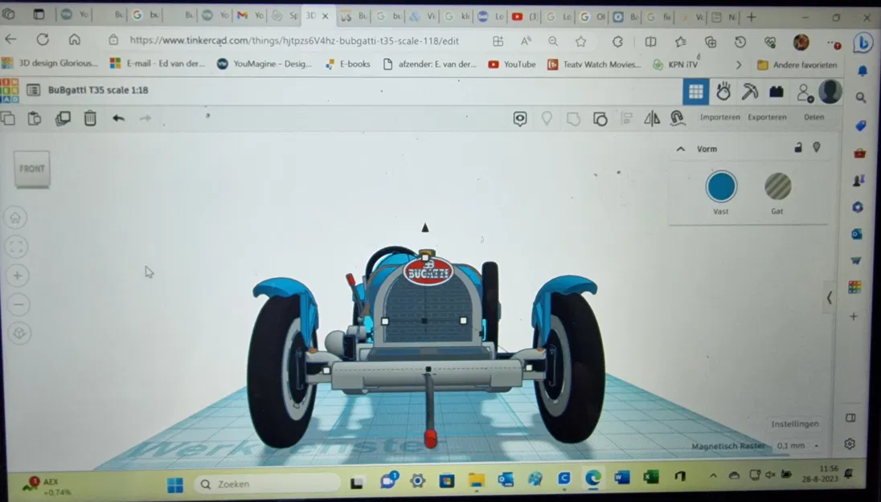Open Instellingen at the bottom right
Image resolution: width=881 pixels, height=502 pixels.
(795, 423)
